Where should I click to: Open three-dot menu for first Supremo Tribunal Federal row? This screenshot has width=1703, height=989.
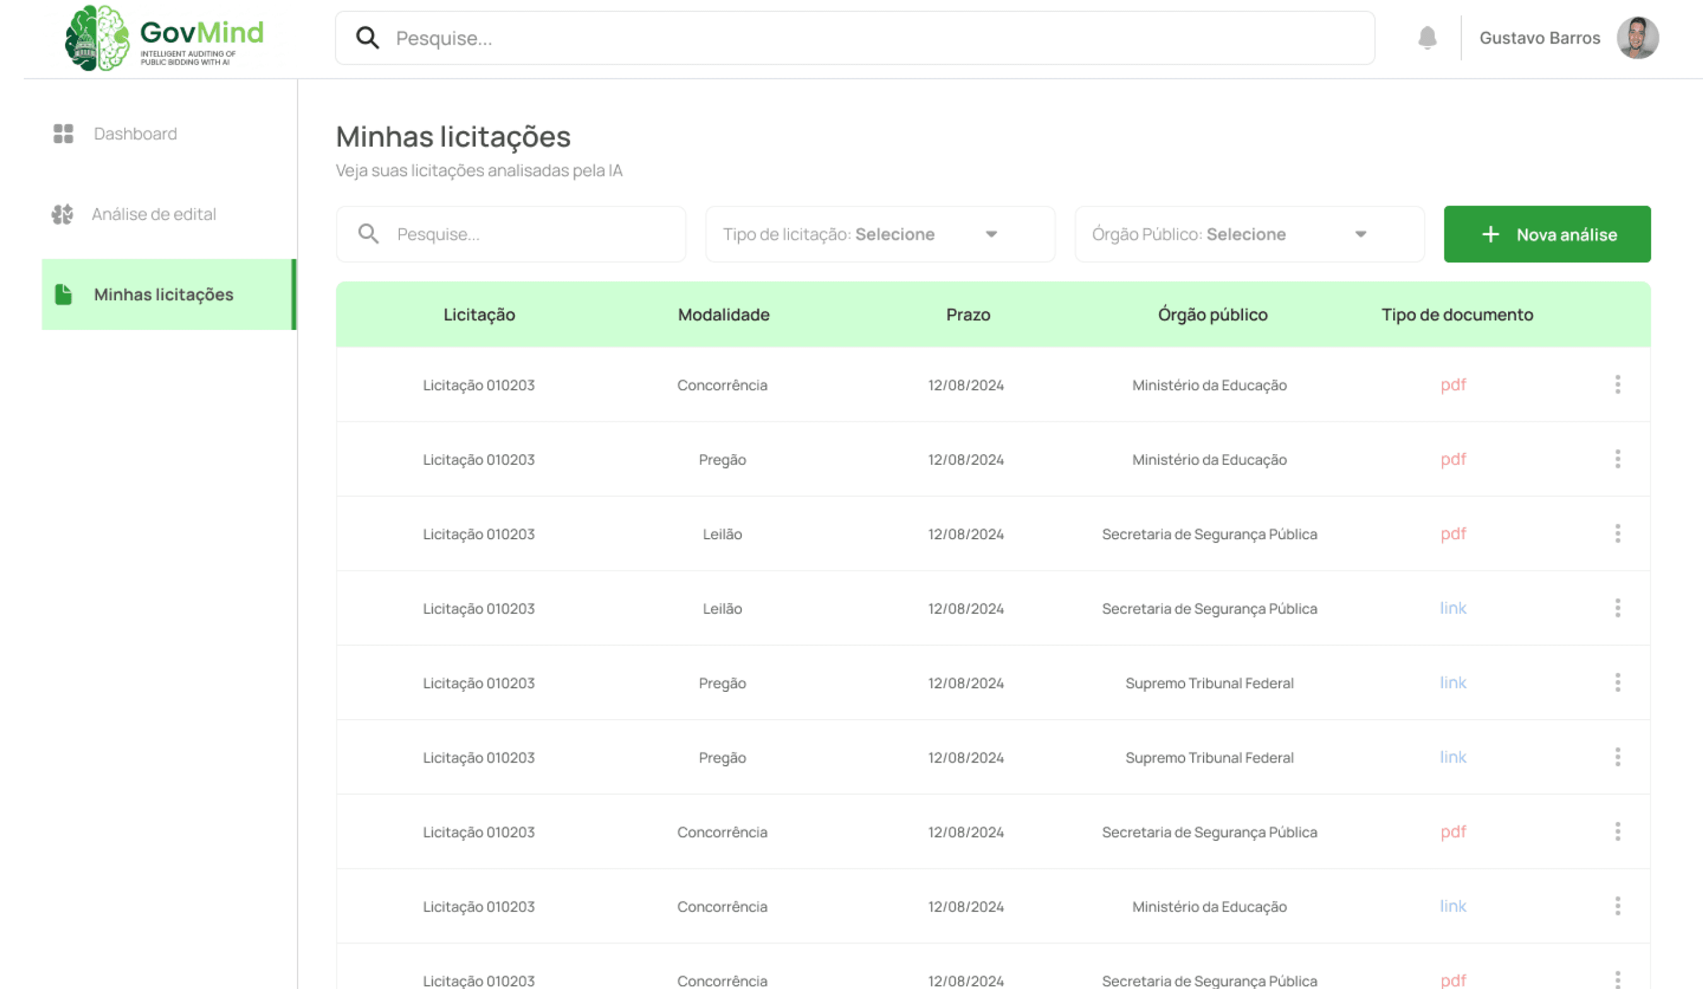point(1617,682)
